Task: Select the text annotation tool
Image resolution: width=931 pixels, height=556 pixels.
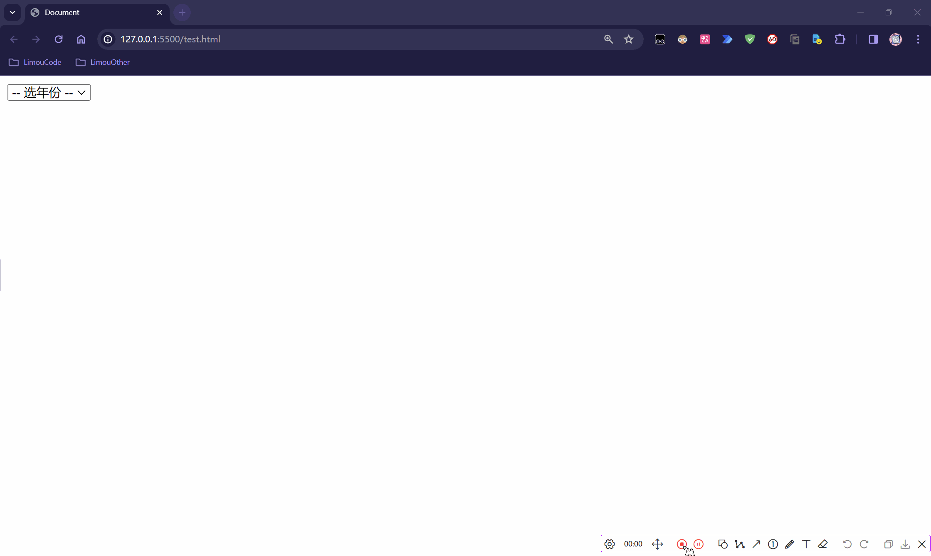Action: click(806, 544)
